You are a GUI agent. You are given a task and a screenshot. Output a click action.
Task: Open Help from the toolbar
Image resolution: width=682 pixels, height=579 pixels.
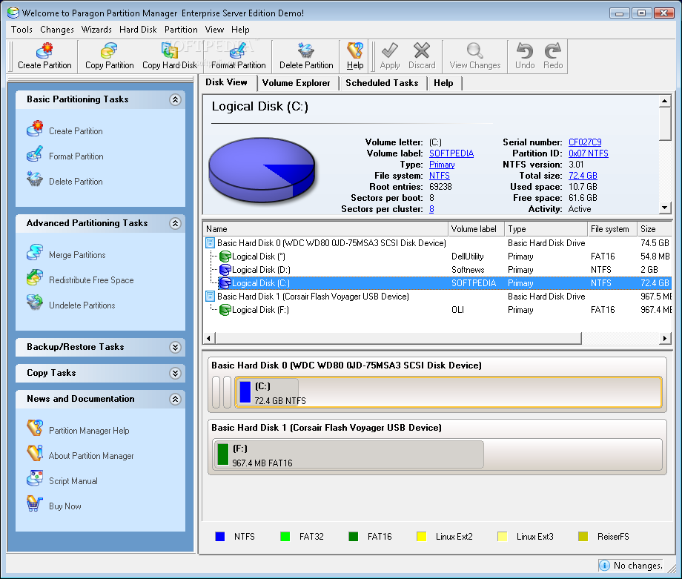[355, 56]
